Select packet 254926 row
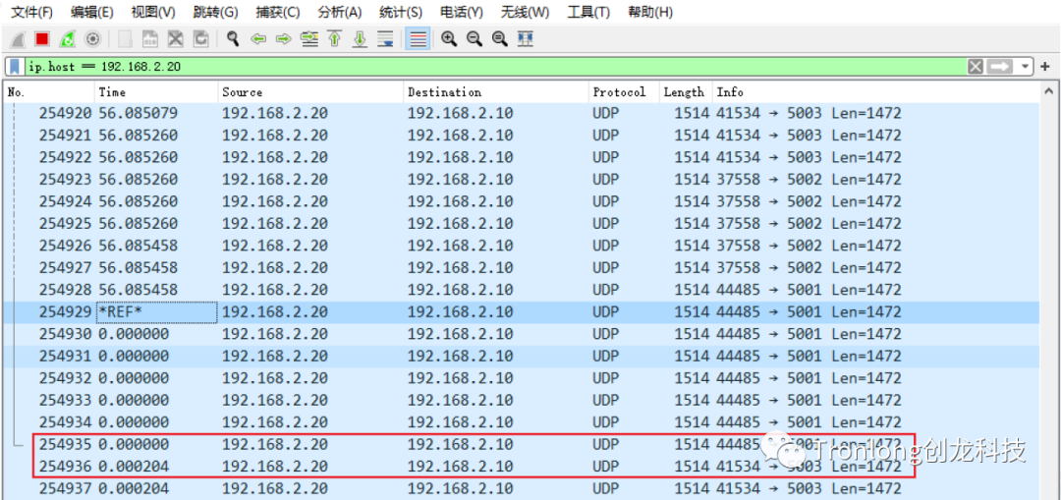The width and height of the screenshot is (1061, 500). point(522,246)
